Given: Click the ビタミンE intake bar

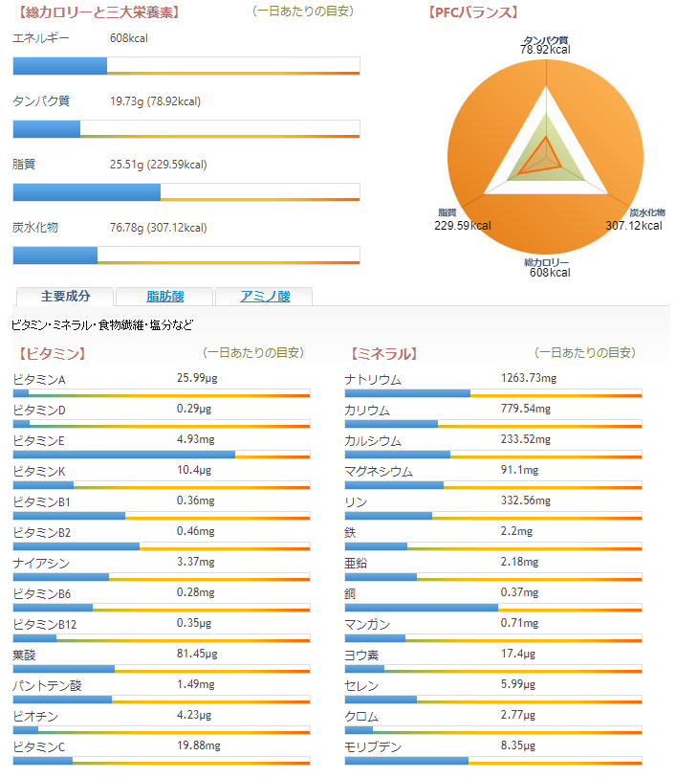Looking at the screenshot, I should click(161, 455).
